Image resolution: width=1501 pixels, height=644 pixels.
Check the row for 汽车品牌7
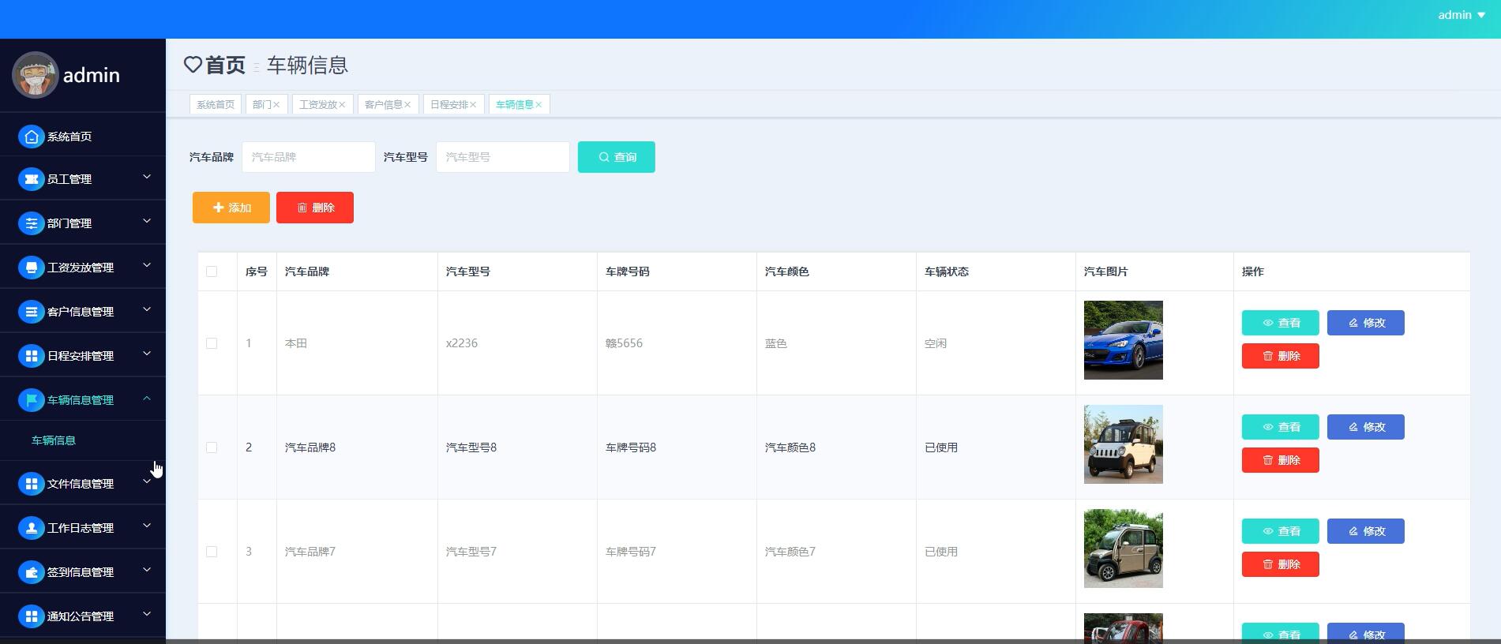(x=212, y=552)
